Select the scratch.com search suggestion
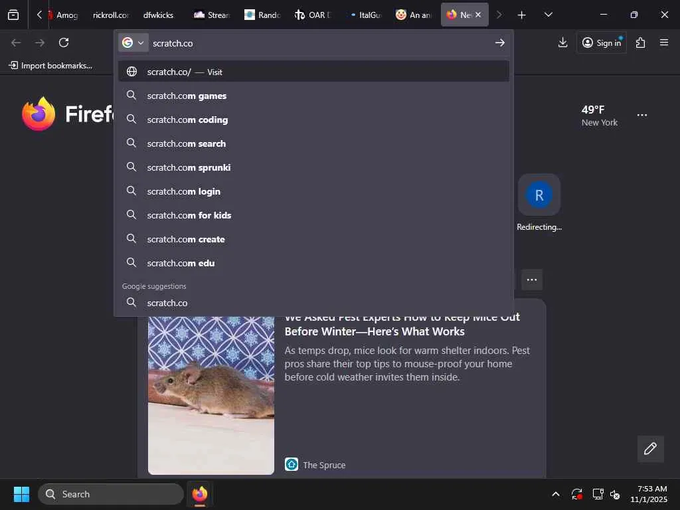Screen dimensions: 680x510 tap(313, 143)
